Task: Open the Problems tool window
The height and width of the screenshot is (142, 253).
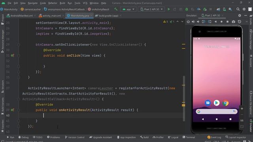Action: 53,137
